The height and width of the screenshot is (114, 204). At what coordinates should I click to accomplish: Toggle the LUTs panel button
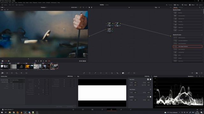coord(11,5)
